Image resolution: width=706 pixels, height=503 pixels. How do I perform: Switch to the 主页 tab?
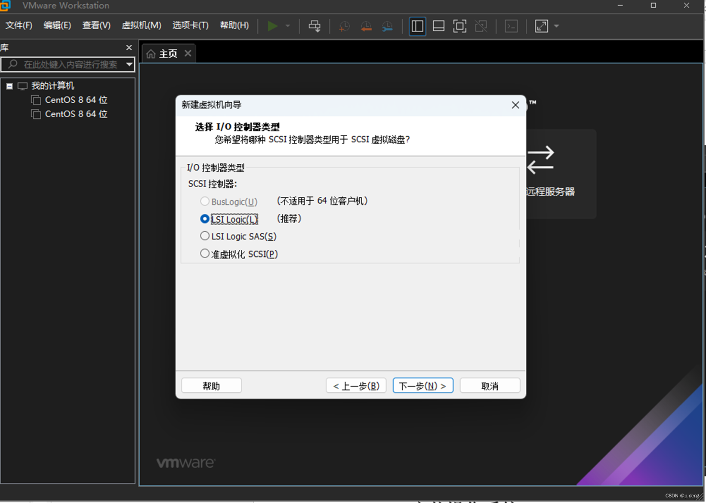pyautogui.click(x=168, y=54)
